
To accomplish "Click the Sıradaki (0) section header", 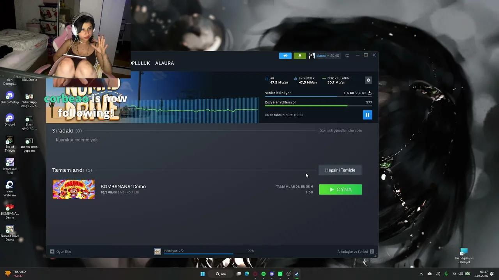I will click(67, 131).
